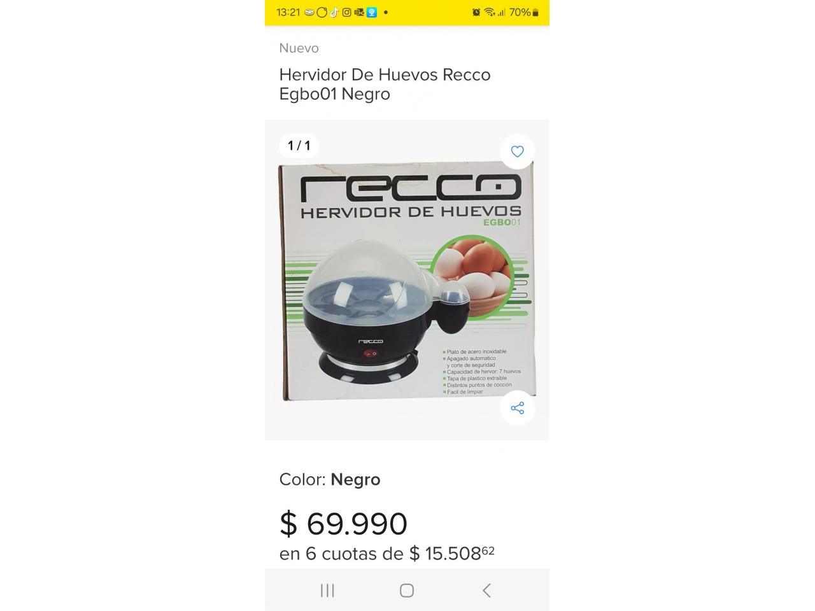Tap the Color: Negro option
Image resolution: width=815 pixels, height=611 pixels.
click(x=330, y=479)
